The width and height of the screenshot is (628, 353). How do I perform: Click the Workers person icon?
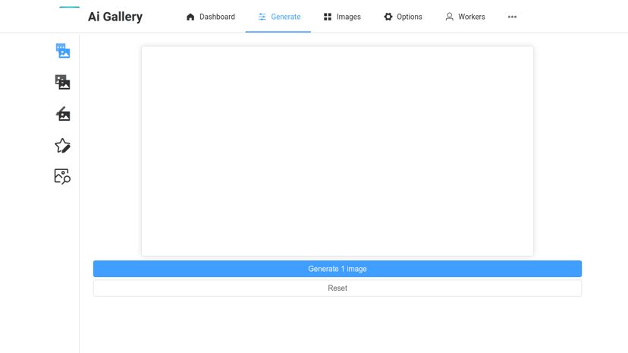[449, 17]
